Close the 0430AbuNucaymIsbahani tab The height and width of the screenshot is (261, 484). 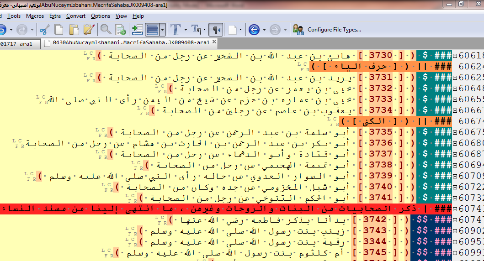[x=214, y=42]
